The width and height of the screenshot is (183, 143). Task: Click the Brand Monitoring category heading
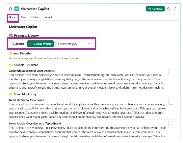(x=25, y=94)
